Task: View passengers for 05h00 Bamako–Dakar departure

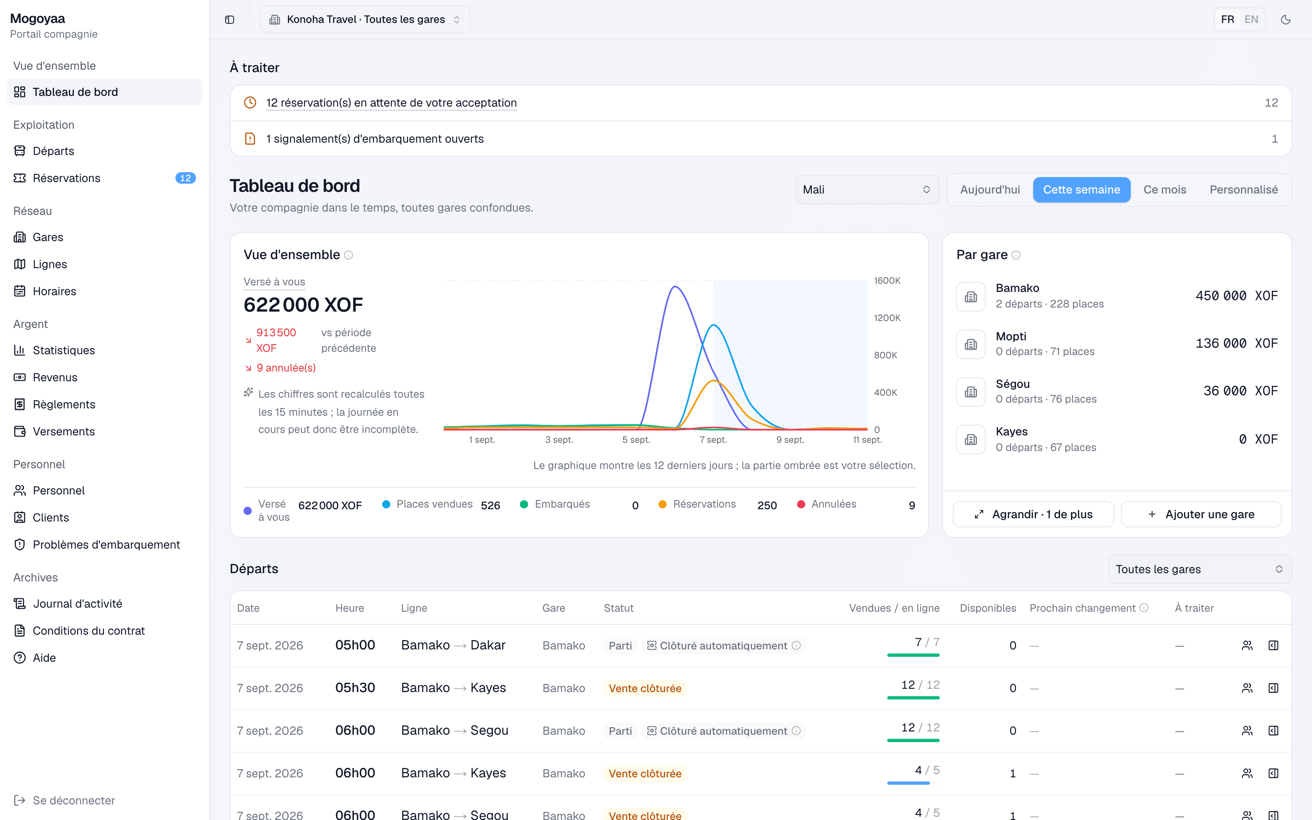Action: tap(1247, 645)
